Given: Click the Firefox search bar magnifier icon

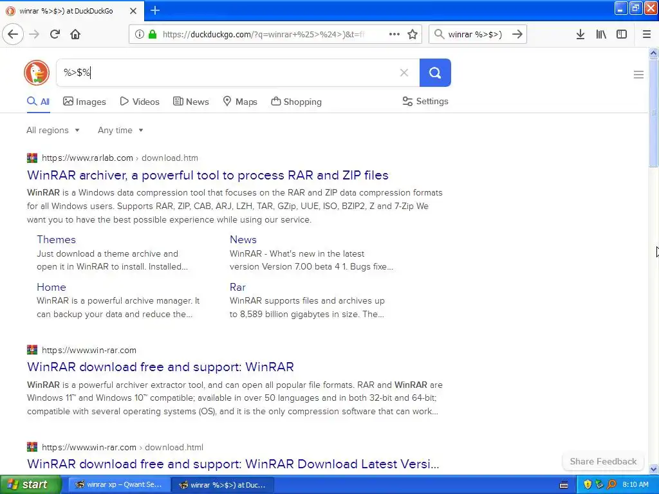Looking at the screenshot, I should (x=439, y=34).
